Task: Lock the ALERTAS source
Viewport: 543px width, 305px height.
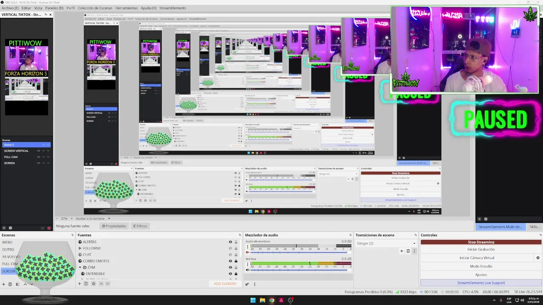Action: pos(236,242)
